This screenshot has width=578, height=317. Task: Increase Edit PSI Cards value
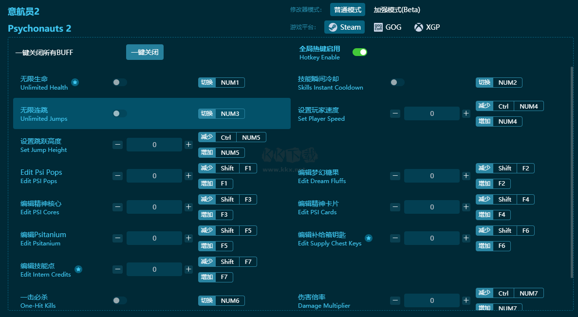466,207
